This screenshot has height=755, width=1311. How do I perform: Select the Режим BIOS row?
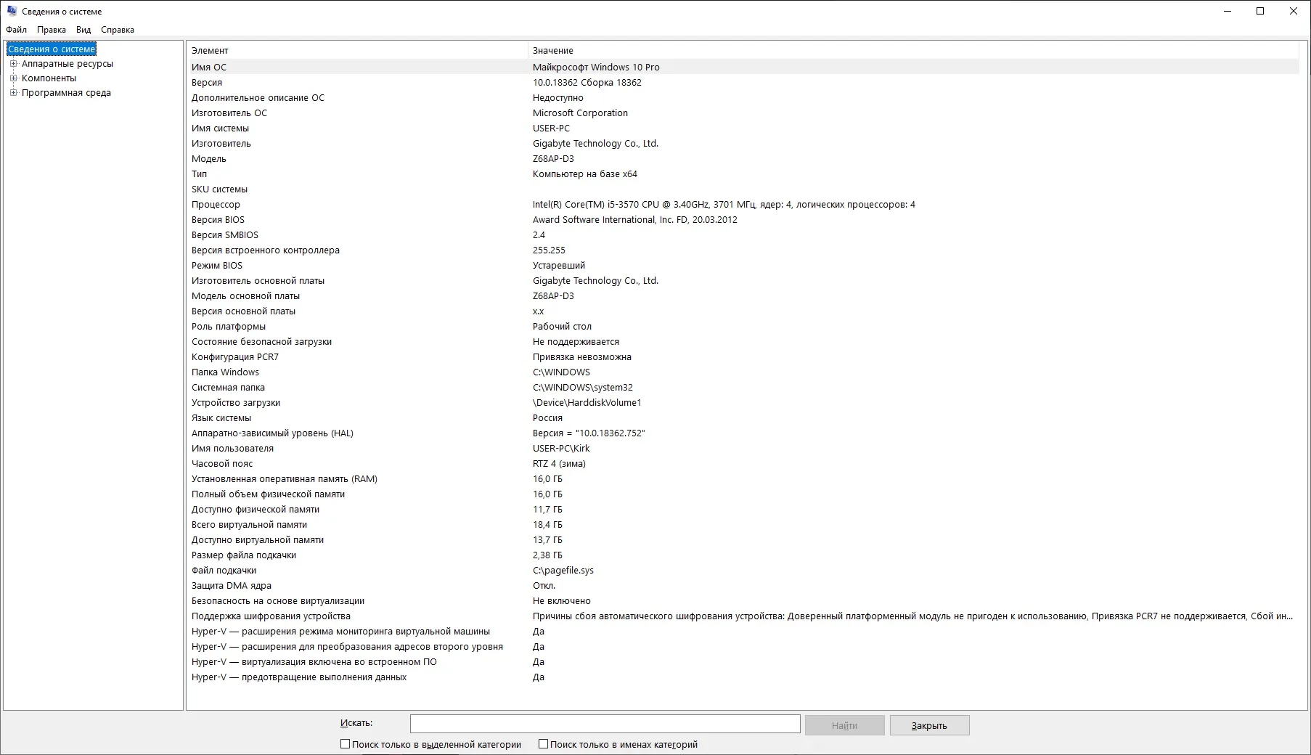743,265
